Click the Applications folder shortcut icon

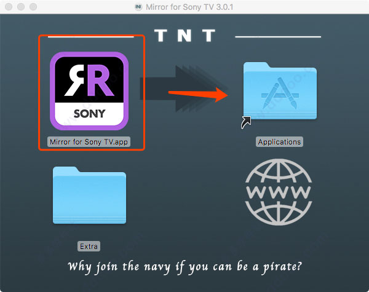pos(280,91)
